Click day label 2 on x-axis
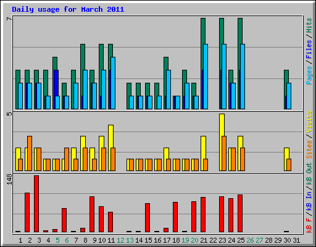This screenshot has height=247, width=316. (x=30, y=240)
